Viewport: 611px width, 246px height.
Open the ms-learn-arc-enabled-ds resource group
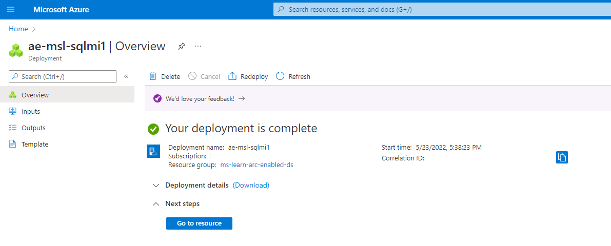[x=257, y=165]
